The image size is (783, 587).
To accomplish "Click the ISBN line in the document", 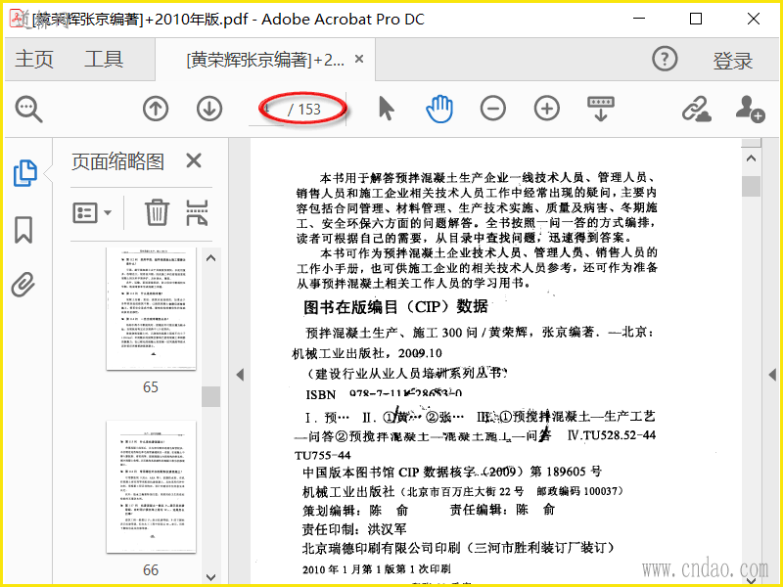I will [x=384, y=394].
